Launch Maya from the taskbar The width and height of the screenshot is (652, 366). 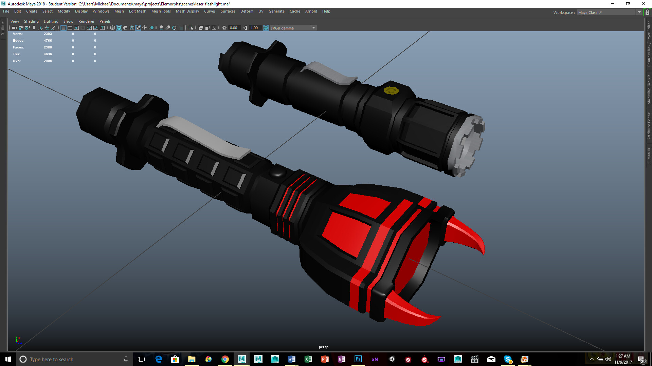(242, 359)
